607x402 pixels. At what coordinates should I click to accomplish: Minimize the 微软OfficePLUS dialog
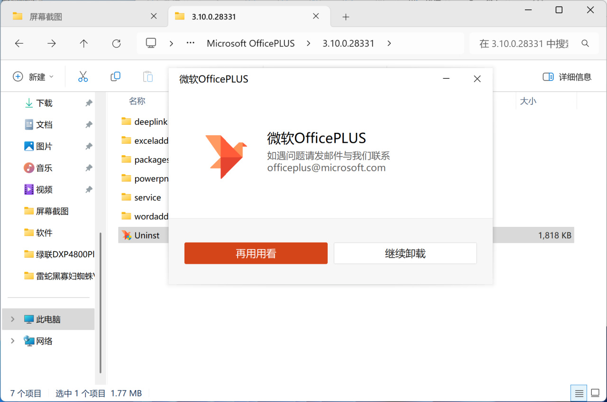tap(446, 79)
